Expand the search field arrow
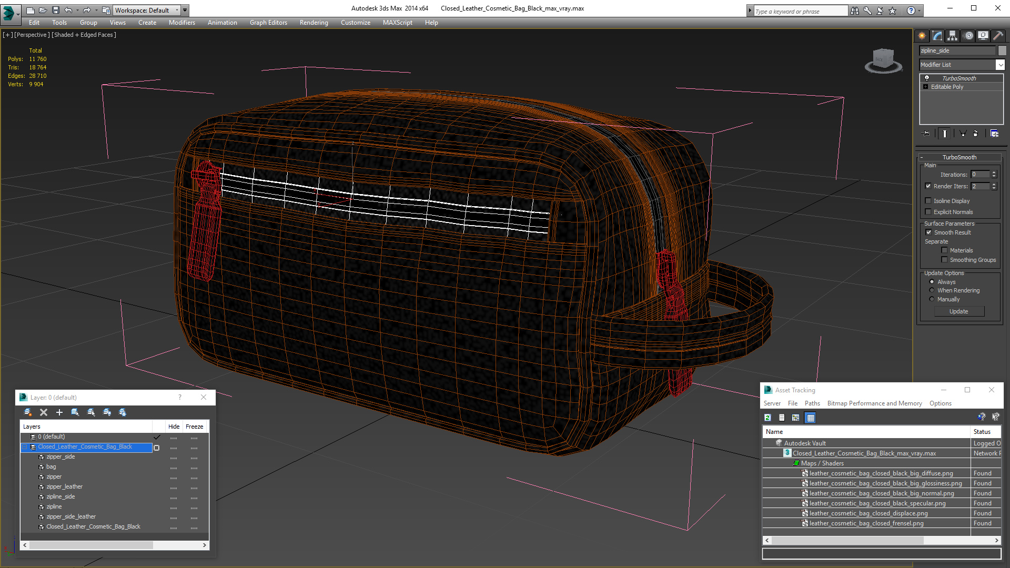This screenshot has height=568, width=1010. tap(750, 11)
